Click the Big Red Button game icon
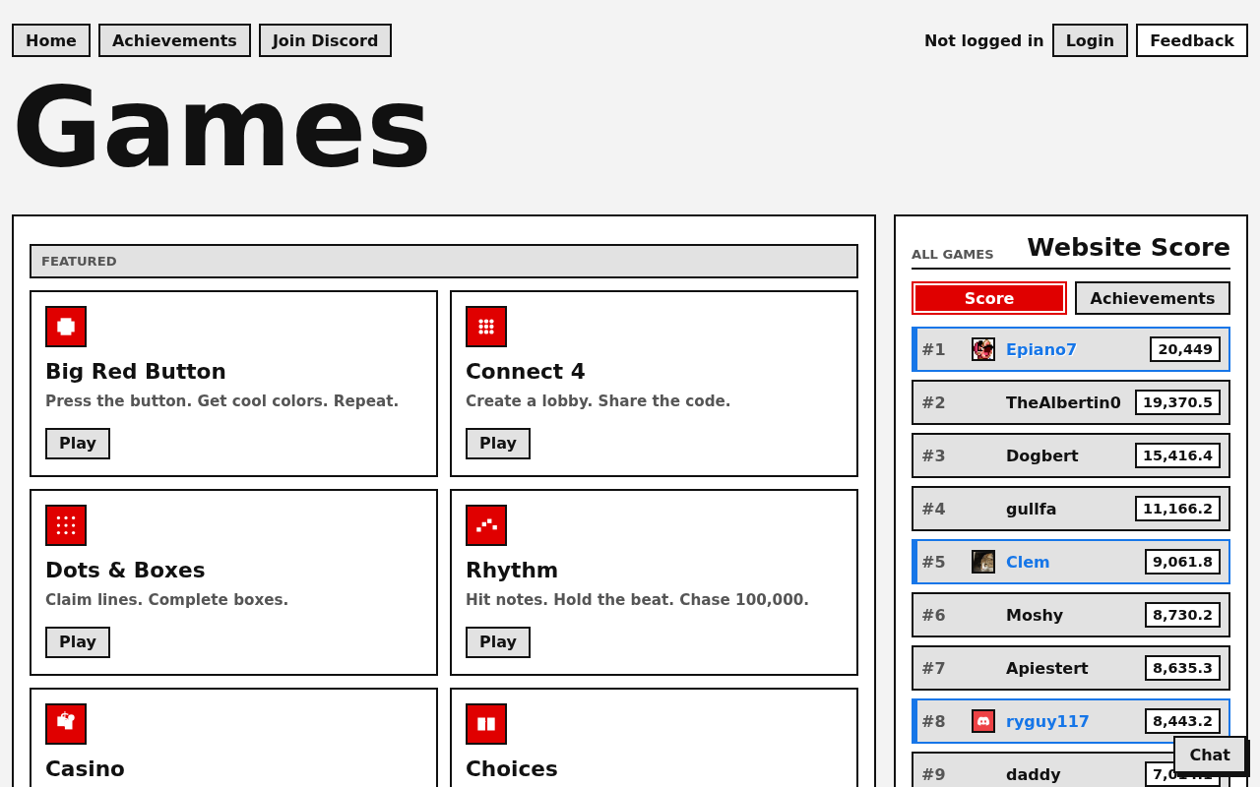Image resolution: width=1260 pixels, height=787 pixels. click(66, 327)
